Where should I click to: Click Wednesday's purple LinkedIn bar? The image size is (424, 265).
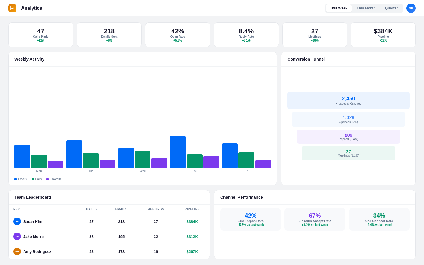159,163
